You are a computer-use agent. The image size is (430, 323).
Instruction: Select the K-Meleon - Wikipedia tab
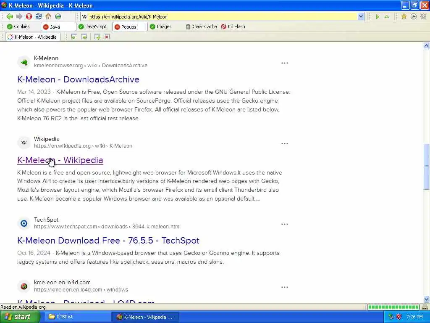tap(33, 37)
